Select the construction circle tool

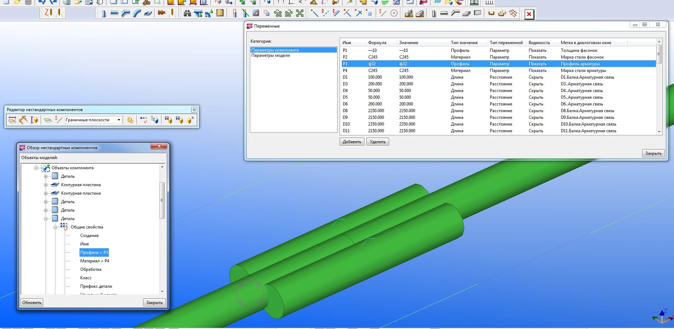coord(394,13)
